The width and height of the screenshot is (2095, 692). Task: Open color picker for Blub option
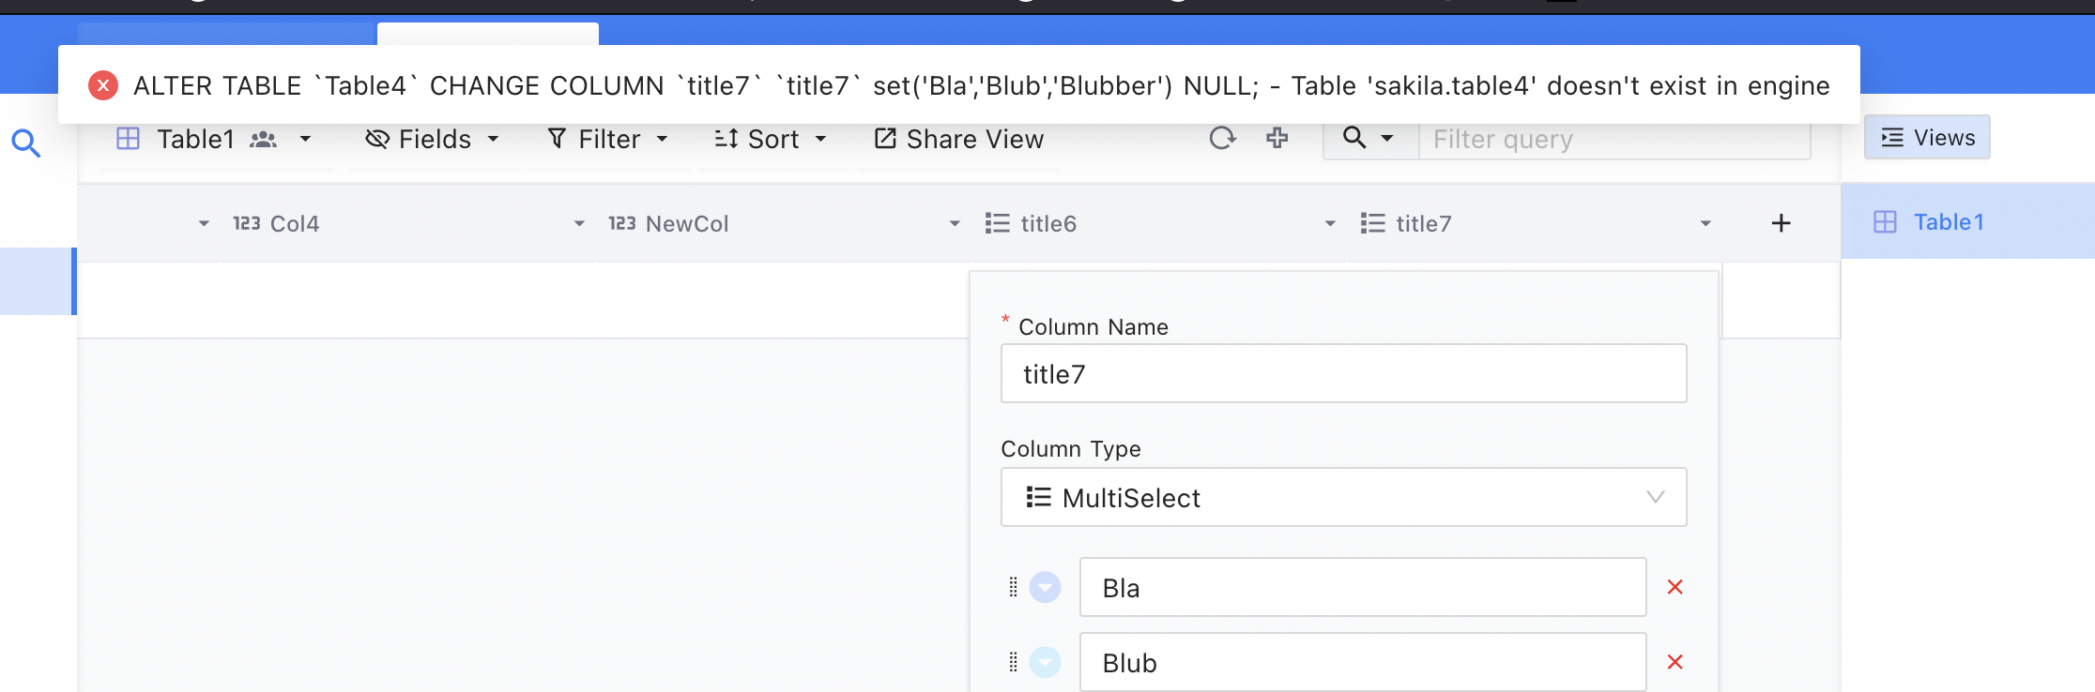tap(1045, 662)
